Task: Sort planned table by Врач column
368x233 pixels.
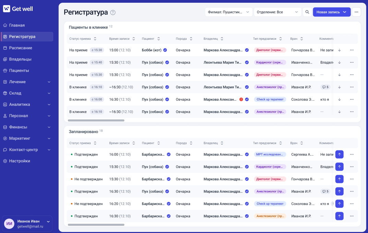Action: [301, 143]
